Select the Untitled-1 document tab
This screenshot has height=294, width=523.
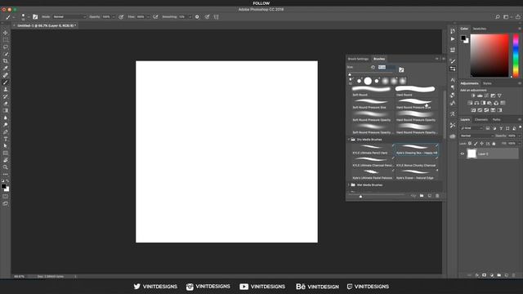point(47,25)
